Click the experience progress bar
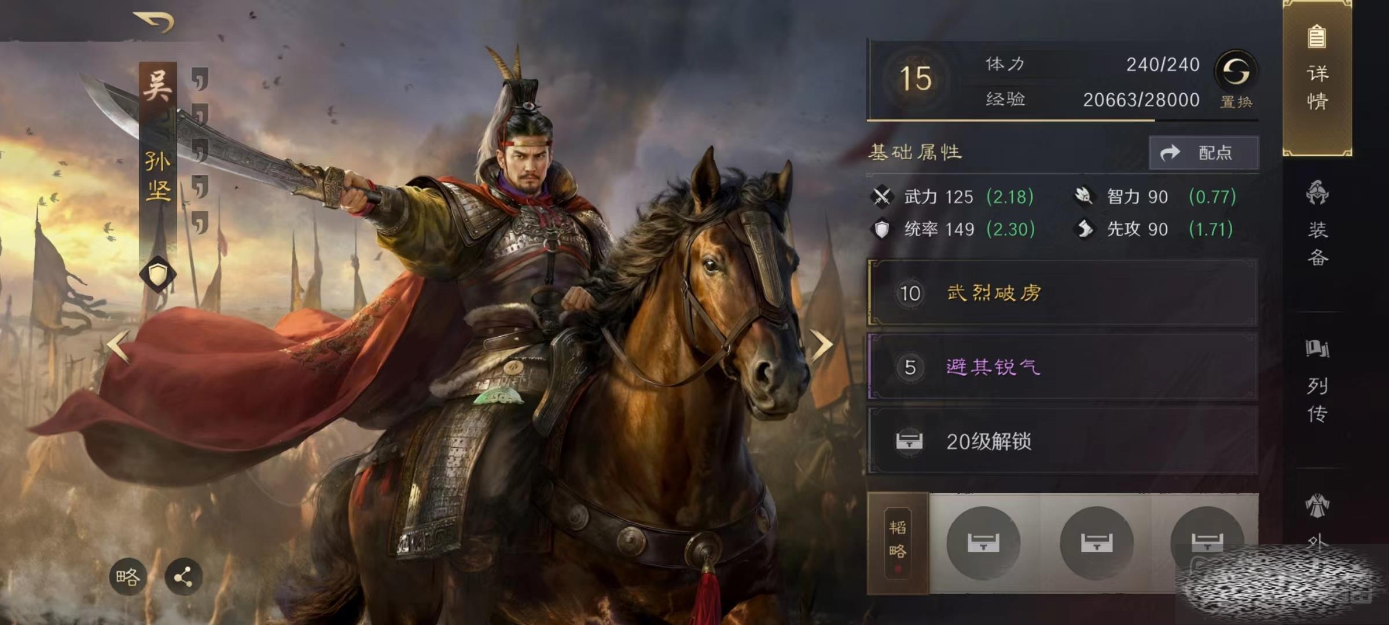Image resolution: width=1389 pixels, height=625 pixels. tap(1063, 120)
